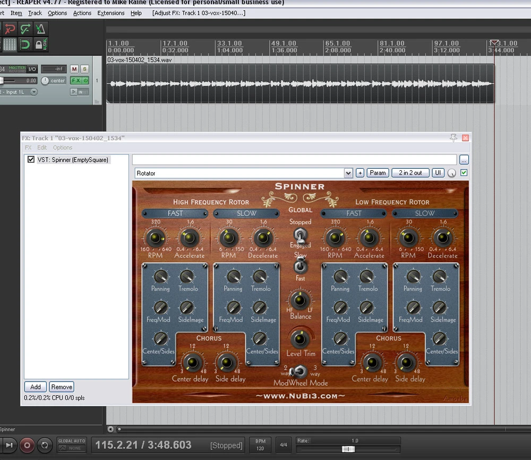Screen dimensions: 531x460
Task: Click the ellipsis button beside comment field
Action: point(464,160)
